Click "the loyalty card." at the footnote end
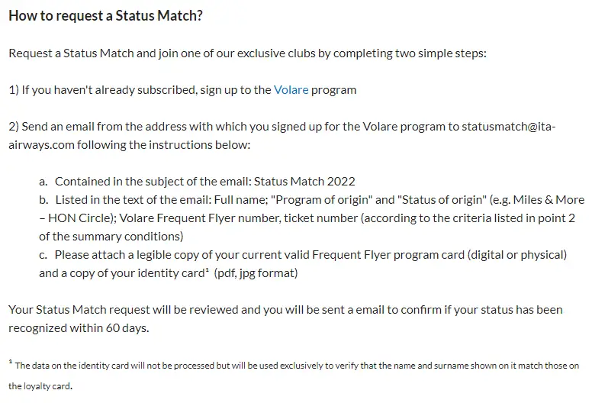Screen dimensions: 592x403 coord(40,386)
